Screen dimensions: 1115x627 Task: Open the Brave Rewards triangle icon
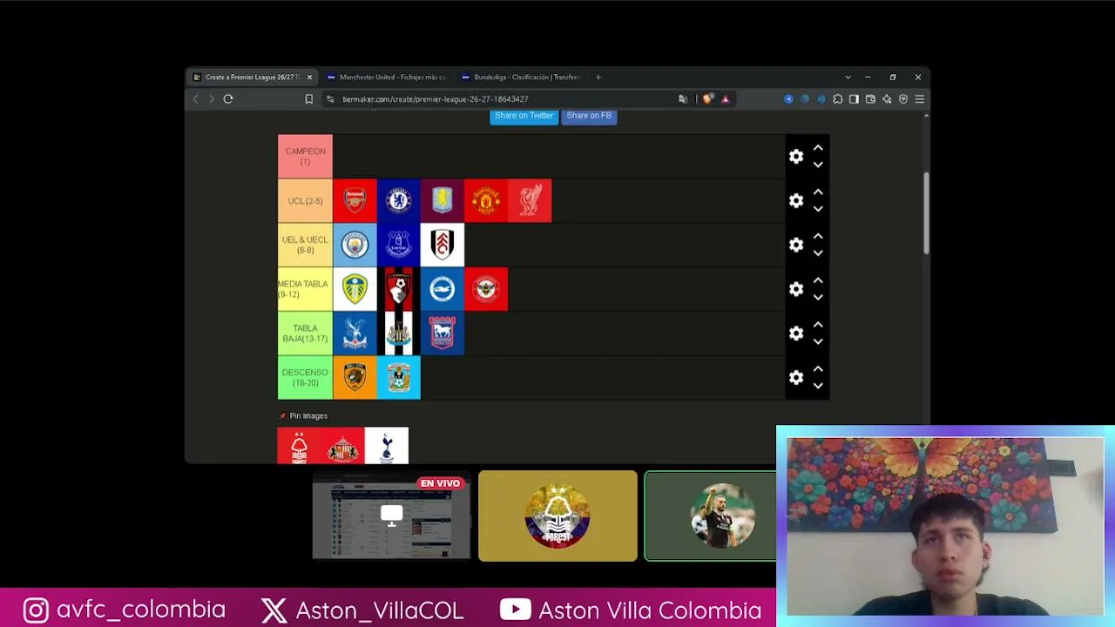tap(725, 99)
